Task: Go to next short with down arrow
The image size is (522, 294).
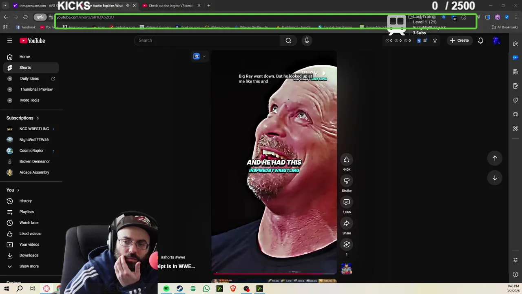Action: (x=495, y=178)
